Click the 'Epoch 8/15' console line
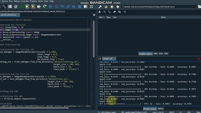This screenshot has height=113, width=201. click(105, 101)
